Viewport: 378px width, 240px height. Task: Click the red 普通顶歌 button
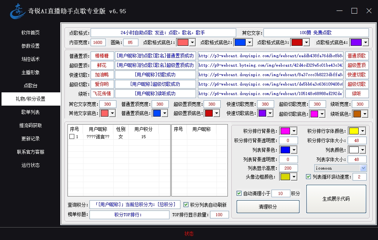tap(357, 56)
